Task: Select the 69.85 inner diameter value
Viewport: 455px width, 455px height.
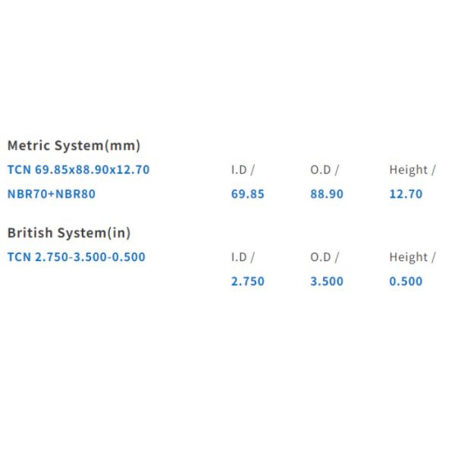Action: [248, 194]
